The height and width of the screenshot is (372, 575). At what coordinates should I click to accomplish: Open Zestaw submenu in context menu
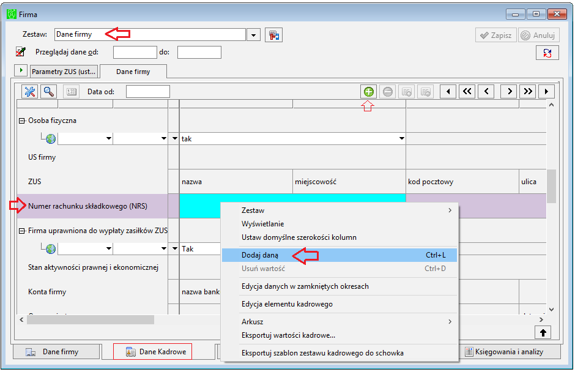tap(339, 210)
